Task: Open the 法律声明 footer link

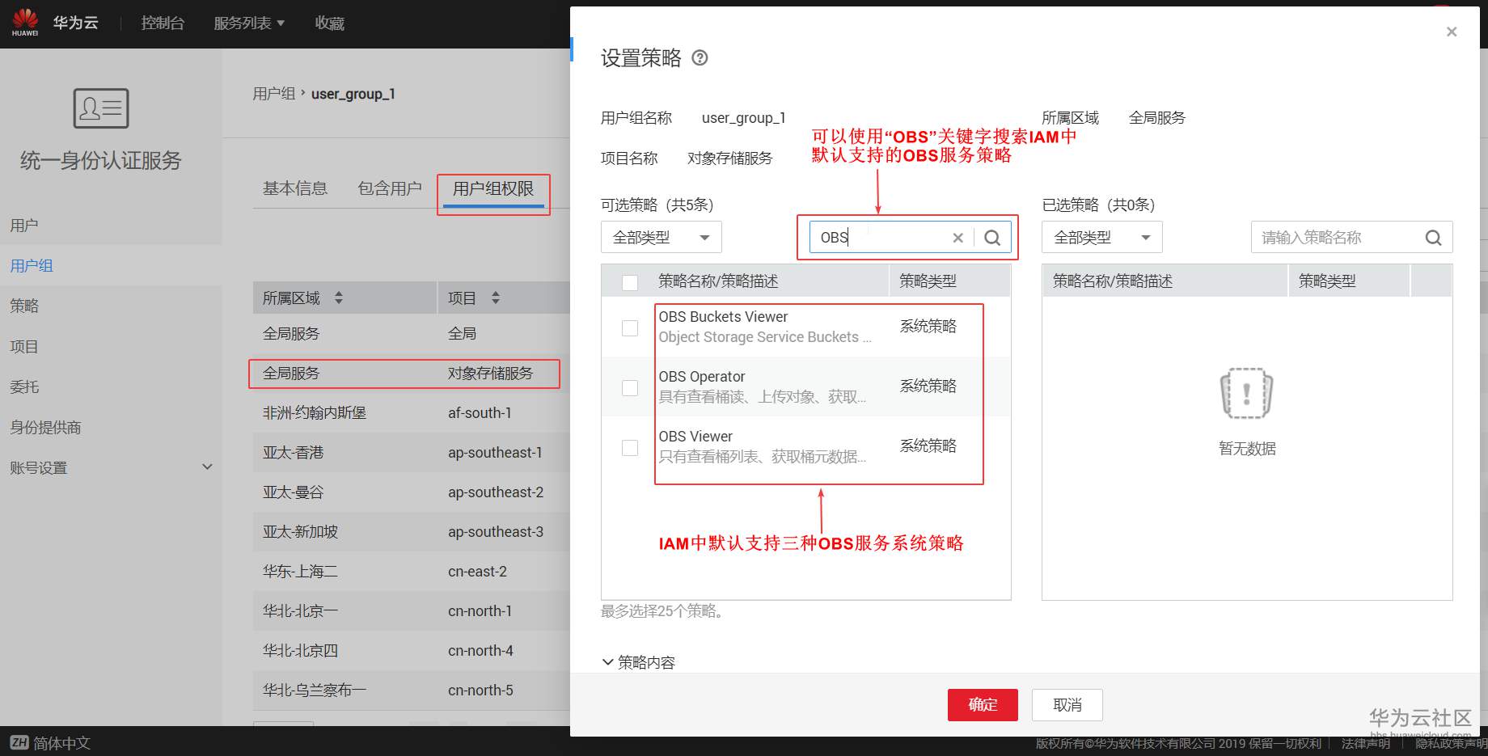Action: 1366,743
